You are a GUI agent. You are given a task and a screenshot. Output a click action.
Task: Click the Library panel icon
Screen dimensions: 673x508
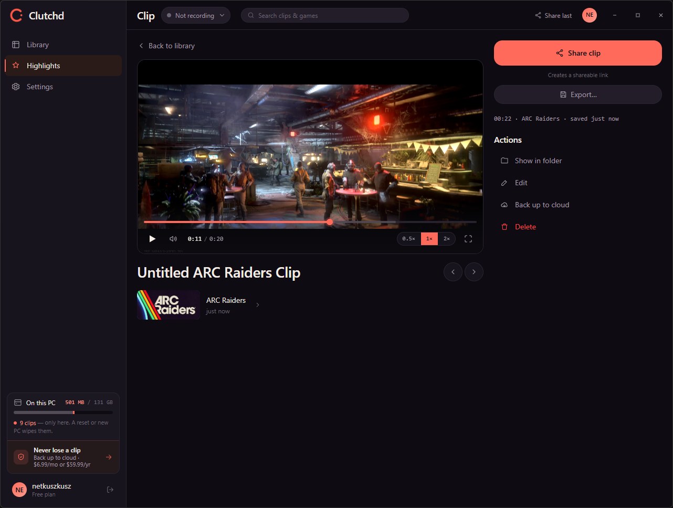[x=16, y=45]
